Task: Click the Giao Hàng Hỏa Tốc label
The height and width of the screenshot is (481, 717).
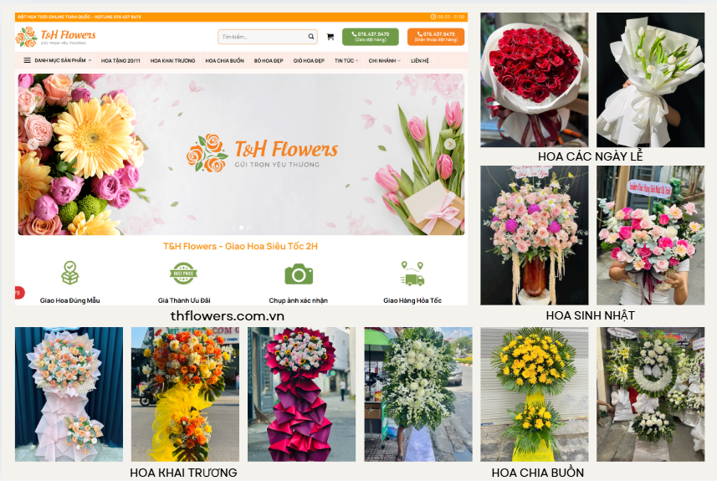Action: [412, 300]
